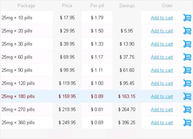The height and width of the screenshot is (139, 193).
Task: Click cart icon for 60 pills package
Action: [187, 57]
